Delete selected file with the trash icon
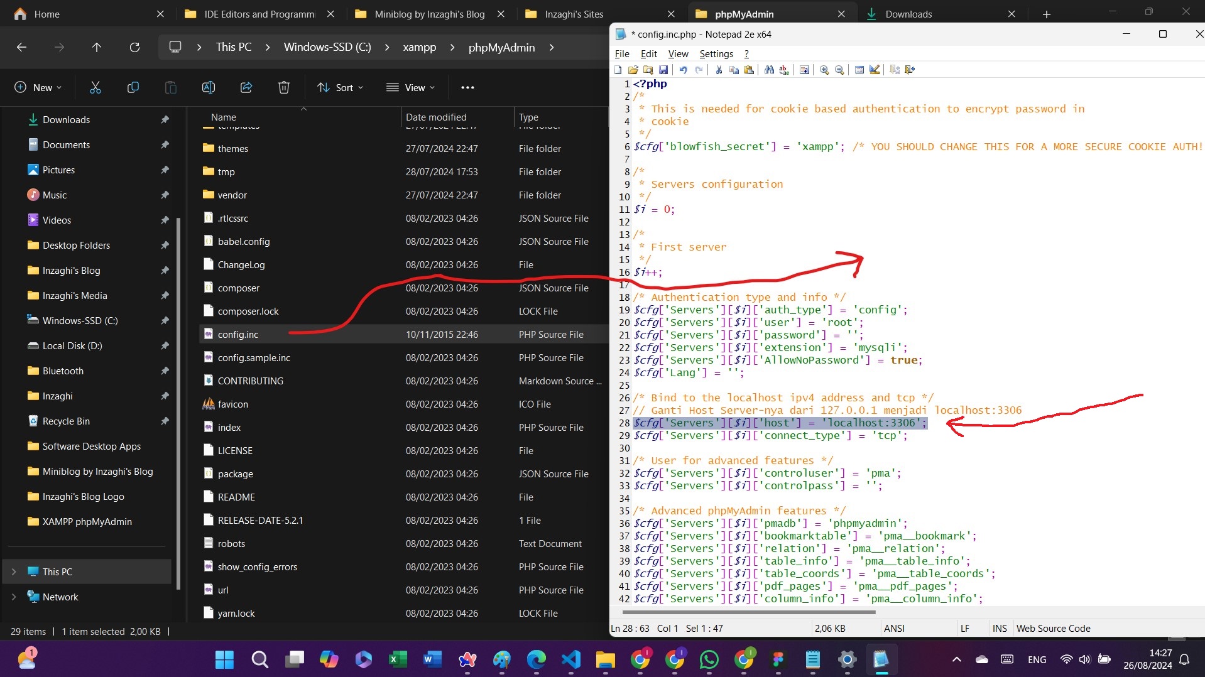1205x677 pixels. [x=284, y=87]
